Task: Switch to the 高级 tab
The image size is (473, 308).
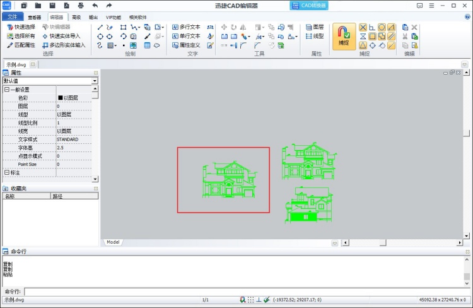Action: (x=76, y=18)
